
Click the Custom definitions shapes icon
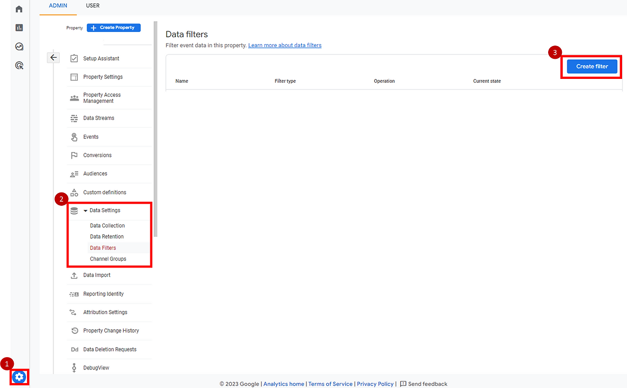pyautogui.click(x=74, y=193)
